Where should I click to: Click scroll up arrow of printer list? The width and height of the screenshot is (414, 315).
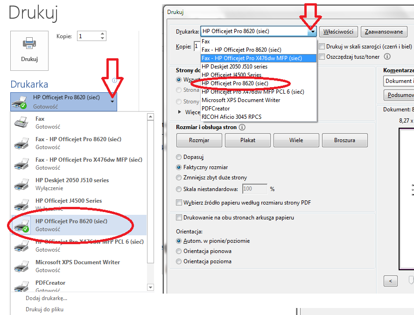click(150, 116)
